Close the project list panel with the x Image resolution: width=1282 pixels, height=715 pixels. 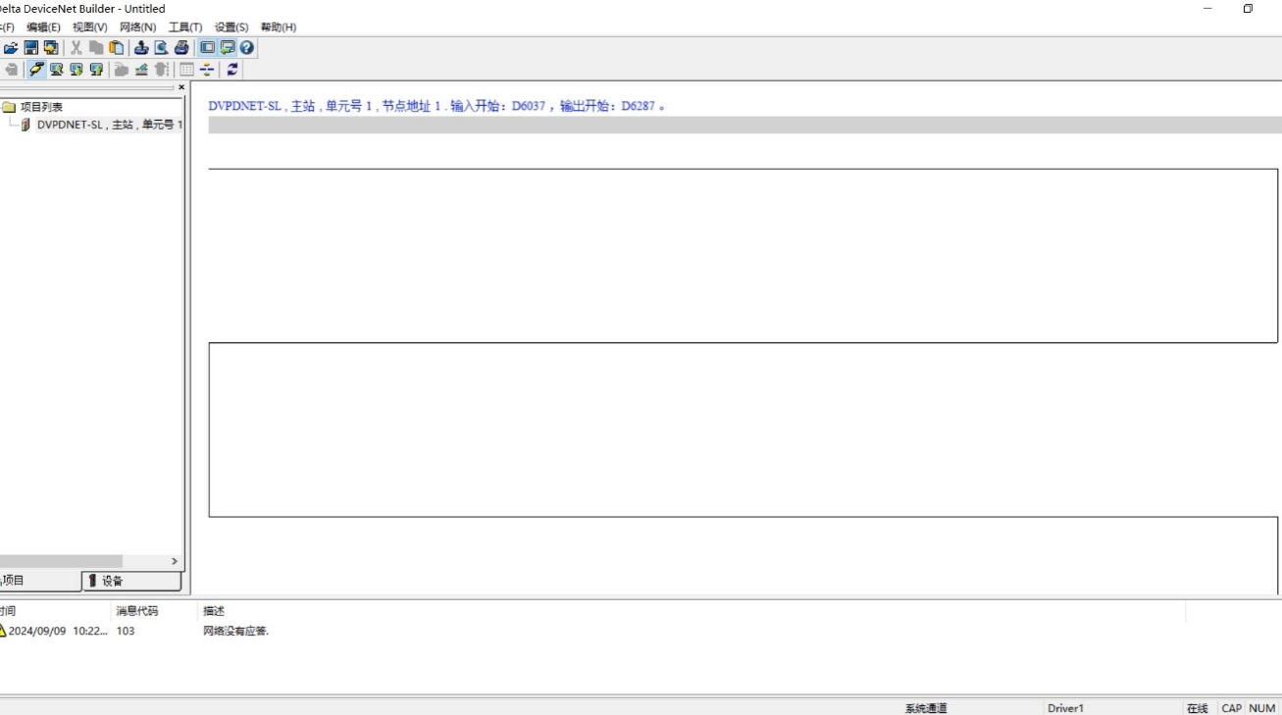(x=181, y=87)
